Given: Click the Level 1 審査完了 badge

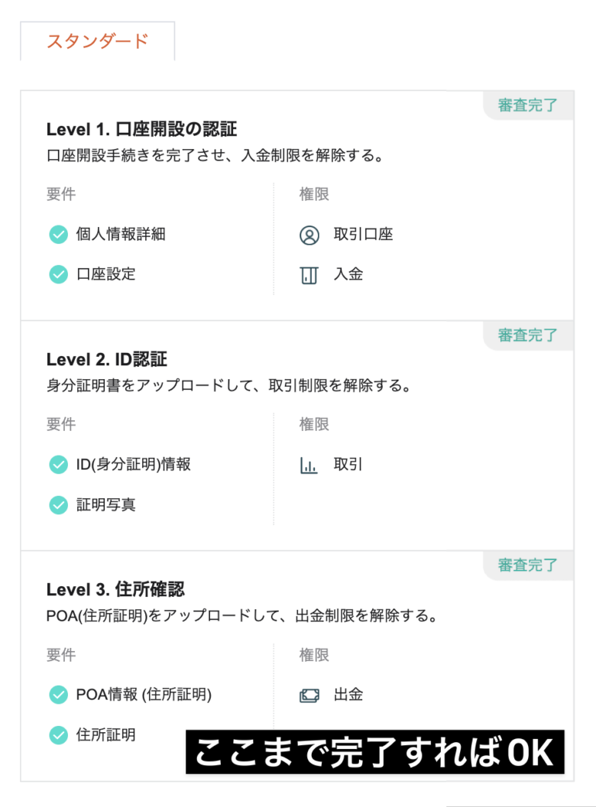Looking at the screenshot, I should pyautogui.click(x=528, y=105).
